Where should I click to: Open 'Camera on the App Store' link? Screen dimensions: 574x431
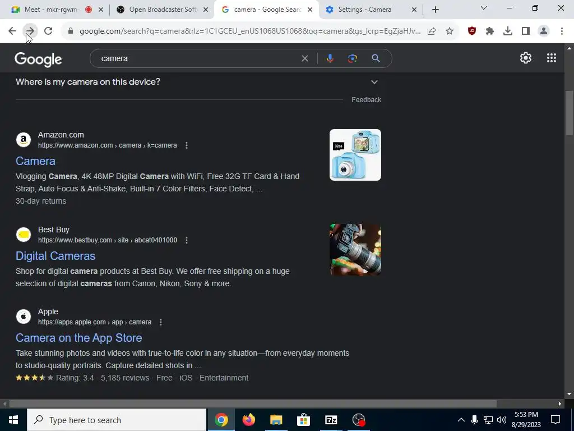click(x=78, y=338)
